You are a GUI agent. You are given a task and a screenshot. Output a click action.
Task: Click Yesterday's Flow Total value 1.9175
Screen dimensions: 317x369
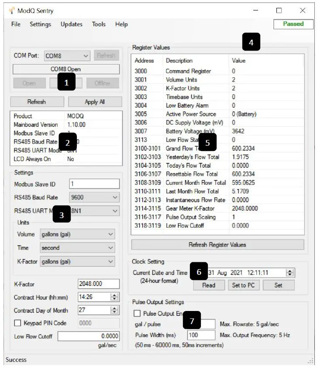[x=240, y=157]
